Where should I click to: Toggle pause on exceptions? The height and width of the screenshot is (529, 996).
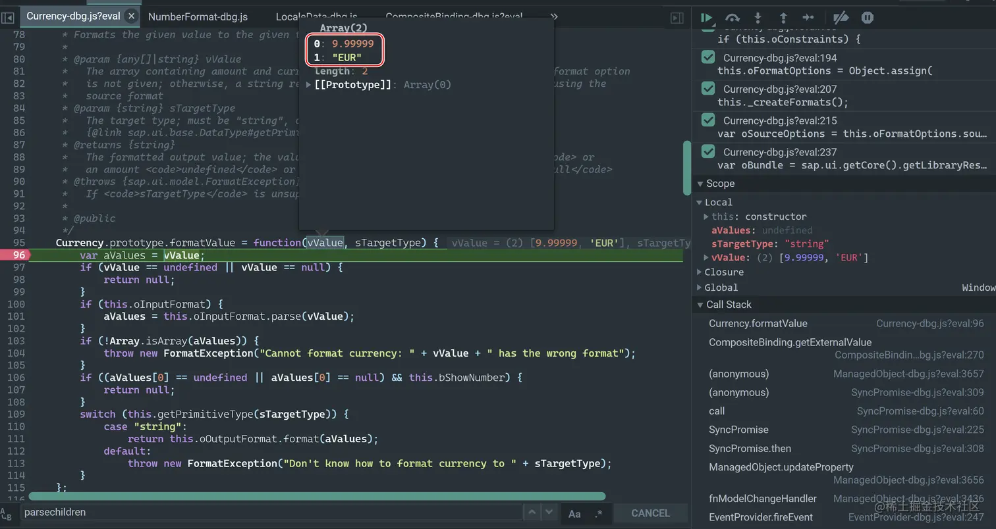pos(868,18)
